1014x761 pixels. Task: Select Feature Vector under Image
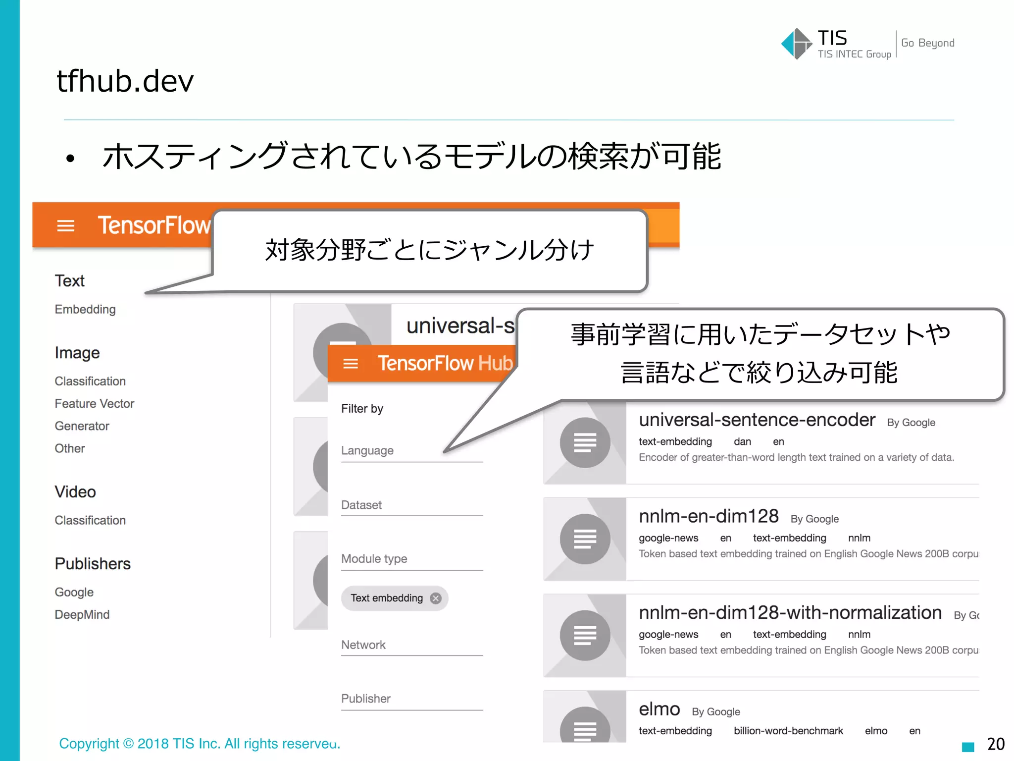pyautogui.click(x=94, y=403)
